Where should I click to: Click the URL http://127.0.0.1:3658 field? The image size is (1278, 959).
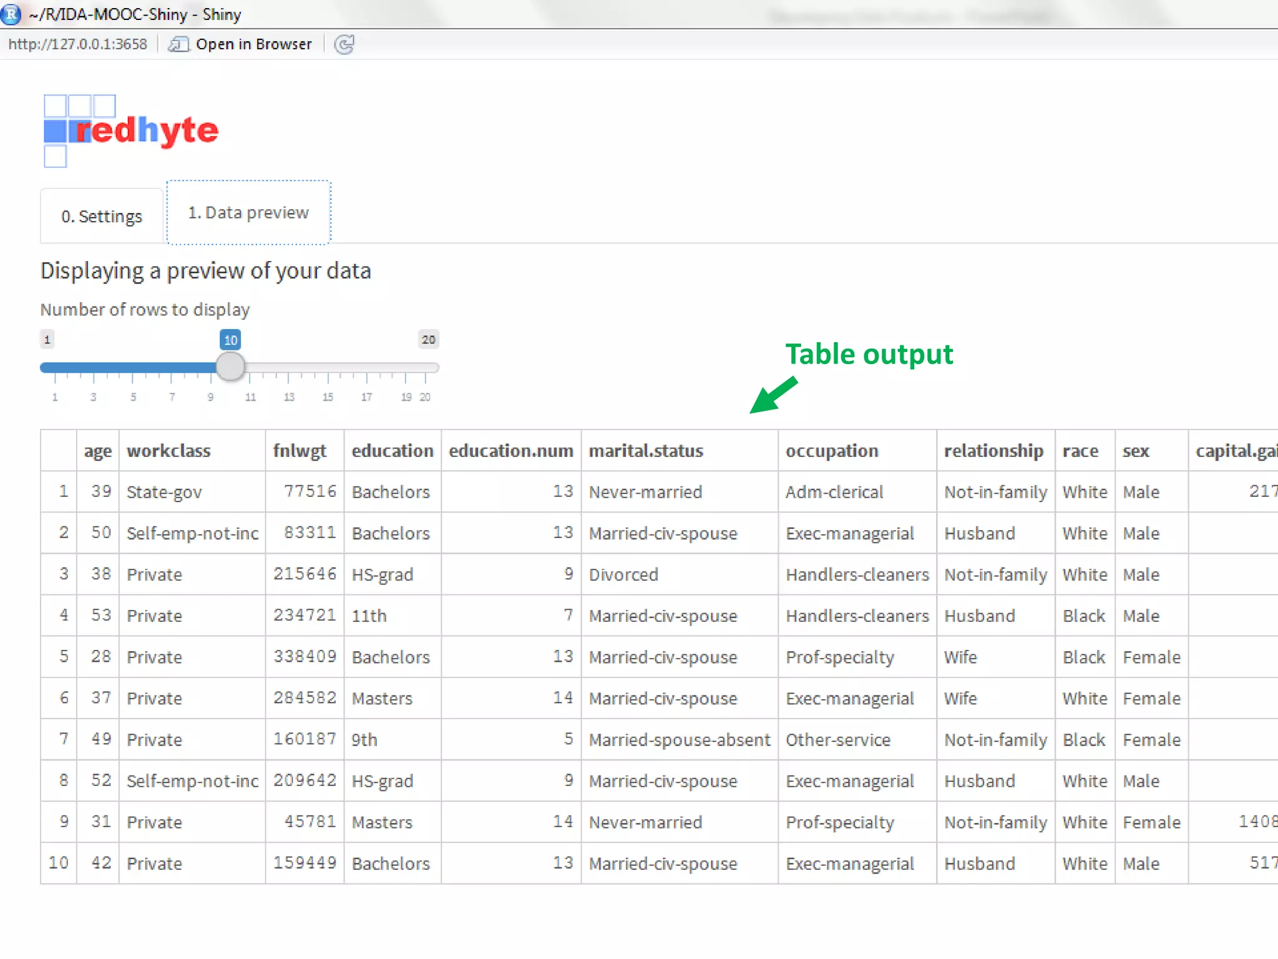coord(77,44)
